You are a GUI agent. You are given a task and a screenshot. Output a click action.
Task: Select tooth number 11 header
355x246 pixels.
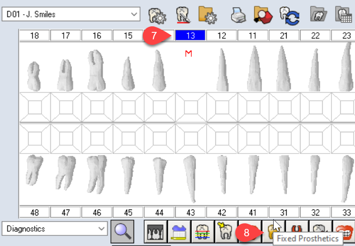pyautogui.click(x=253, y=36)
